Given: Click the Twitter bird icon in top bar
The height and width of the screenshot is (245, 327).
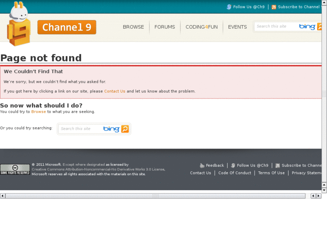Looking at the screenshot, I should click(x=229, y=7).
